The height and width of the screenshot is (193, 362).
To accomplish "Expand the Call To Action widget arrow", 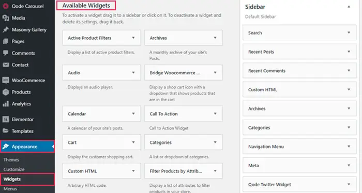I will click(x=215, y=114).
